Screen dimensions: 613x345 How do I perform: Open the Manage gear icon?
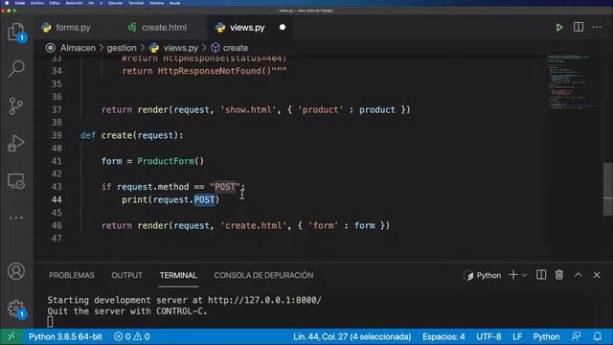[16, 309]
